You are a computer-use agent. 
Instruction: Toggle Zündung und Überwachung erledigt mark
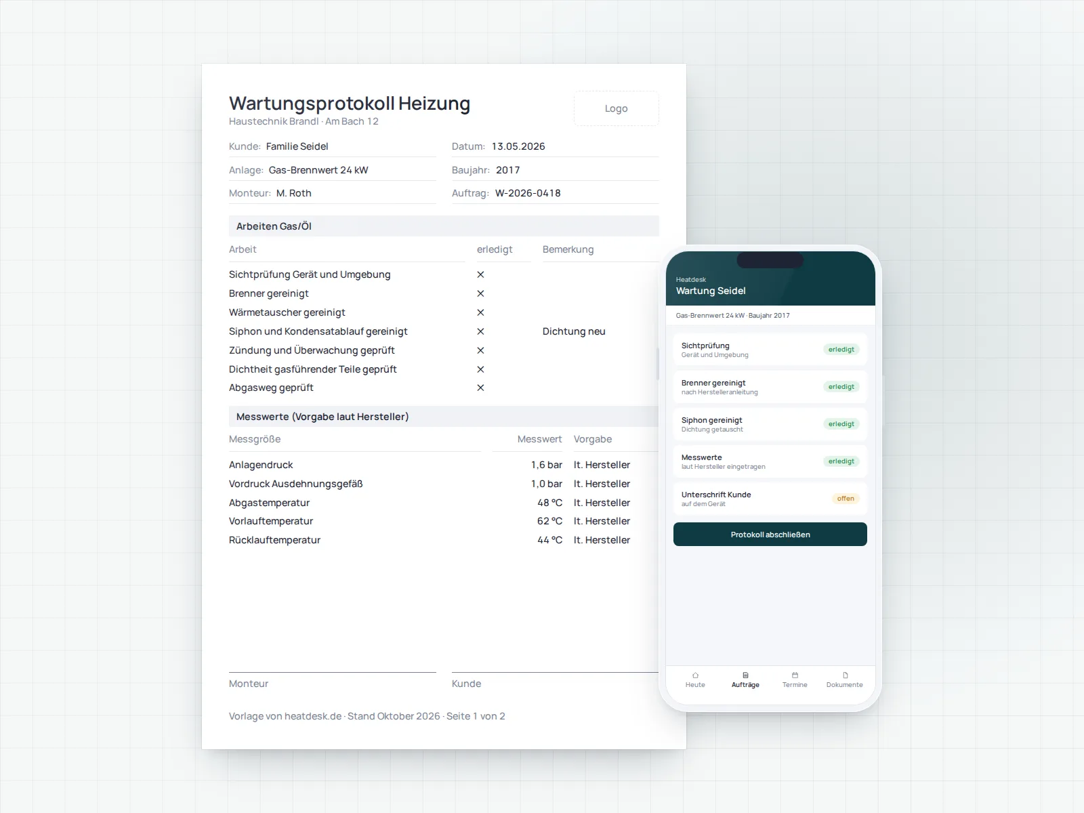point(480,350)
